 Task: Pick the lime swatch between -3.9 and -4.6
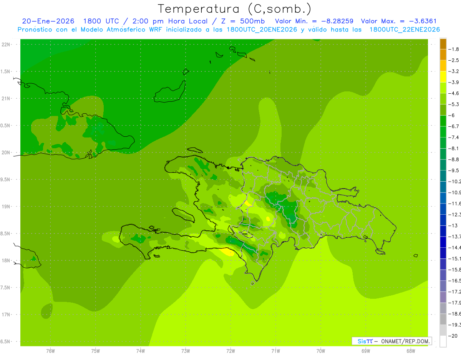[443, 88]
